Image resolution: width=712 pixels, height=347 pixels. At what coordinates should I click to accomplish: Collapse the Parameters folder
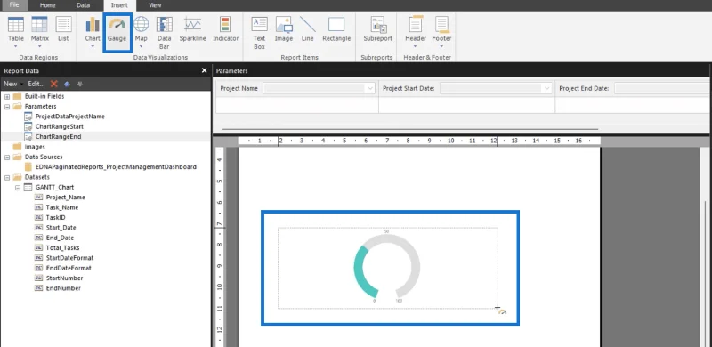click(x=7, y=106)
